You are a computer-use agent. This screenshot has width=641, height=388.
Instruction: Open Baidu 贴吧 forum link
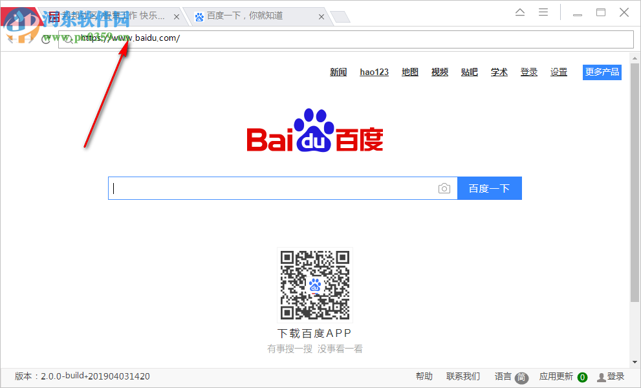(470, 72)
